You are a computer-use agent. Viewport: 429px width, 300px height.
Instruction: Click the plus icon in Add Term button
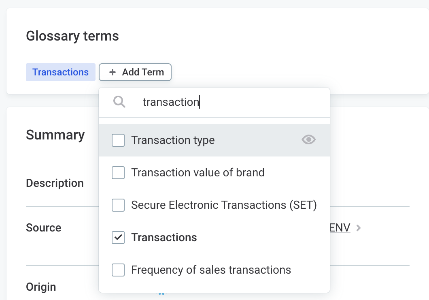pyautogui.click(x=112, y=72)
